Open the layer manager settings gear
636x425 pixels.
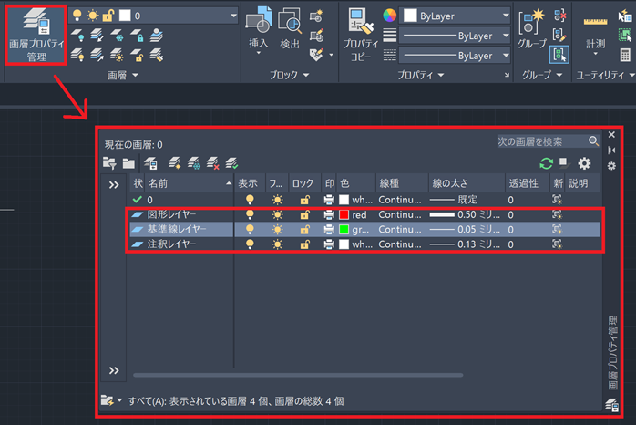(584, 163)
